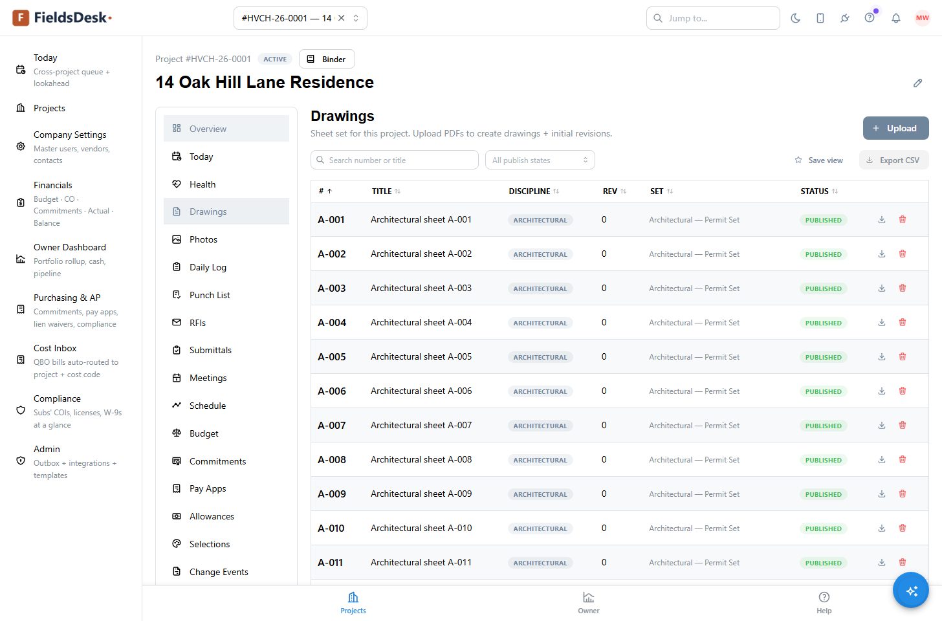This screenshot has height=621, width=942.
Task: Open the project selector chevrons
Action: (356, 18)
